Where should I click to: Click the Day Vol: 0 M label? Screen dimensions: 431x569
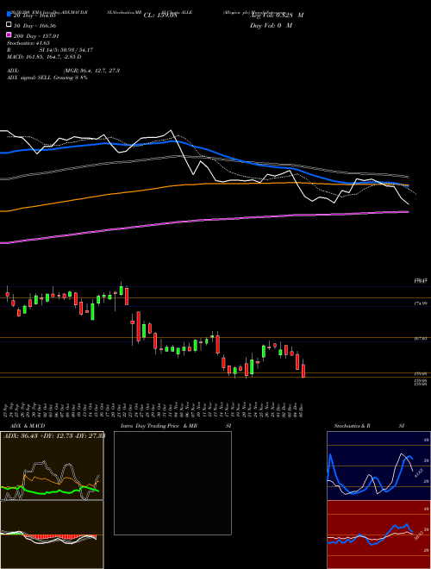pos(271,25)
